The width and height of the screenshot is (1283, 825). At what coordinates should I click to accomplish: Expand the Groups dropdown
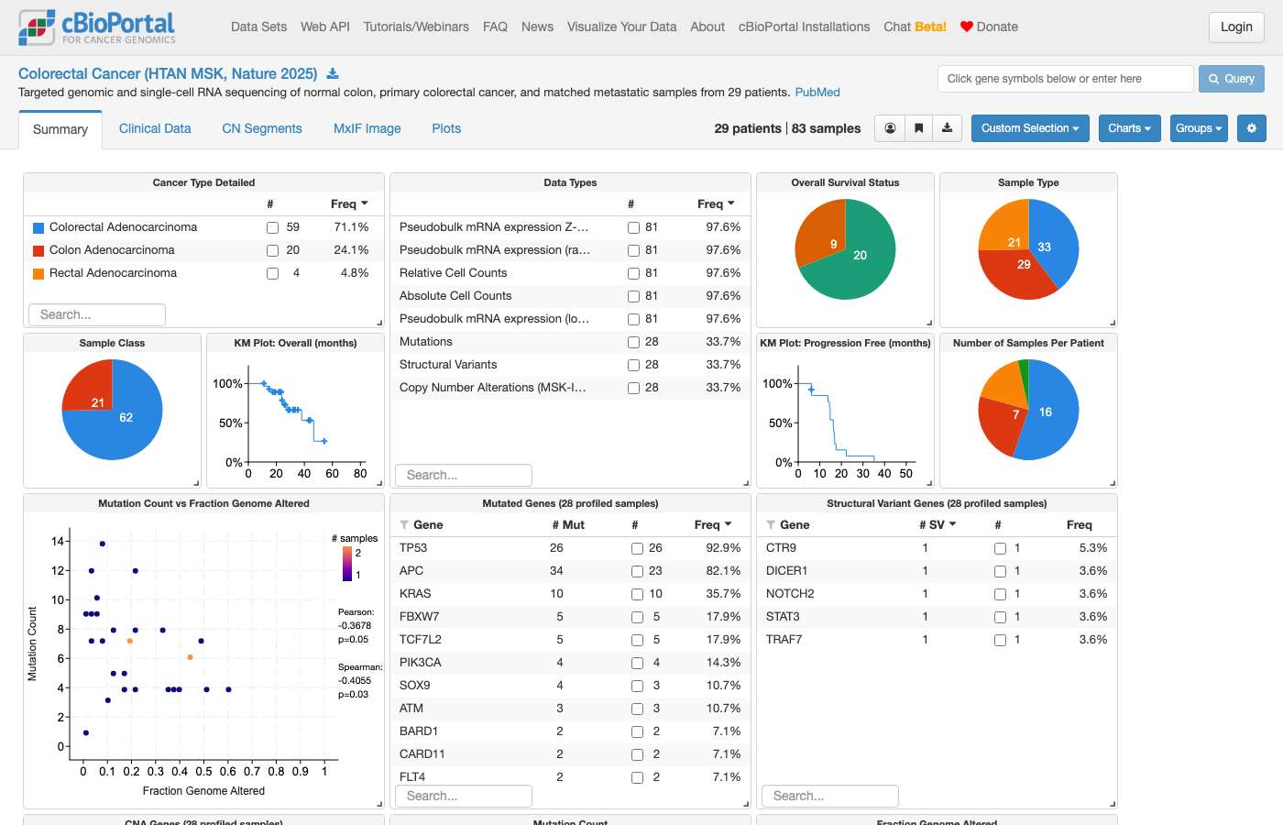(1200, 128)
